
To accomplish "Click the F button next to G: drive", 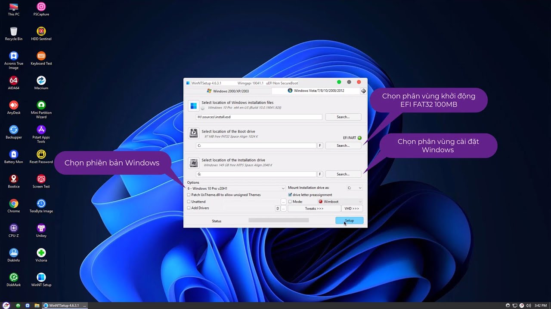I will coord(320,174).
